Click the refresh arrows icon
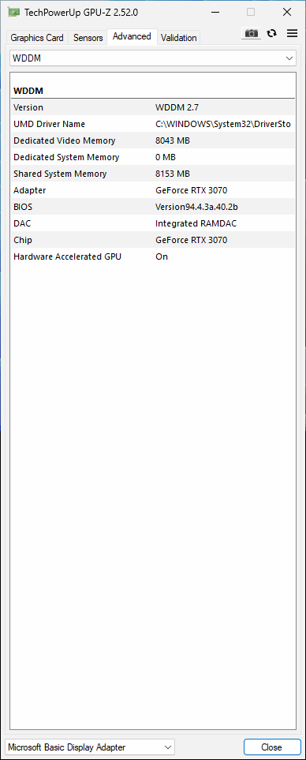 (272, 33)
